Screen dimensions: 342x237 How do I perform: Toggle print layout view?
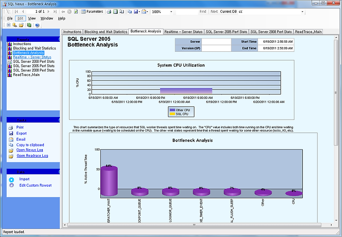[x=115, y=11]
